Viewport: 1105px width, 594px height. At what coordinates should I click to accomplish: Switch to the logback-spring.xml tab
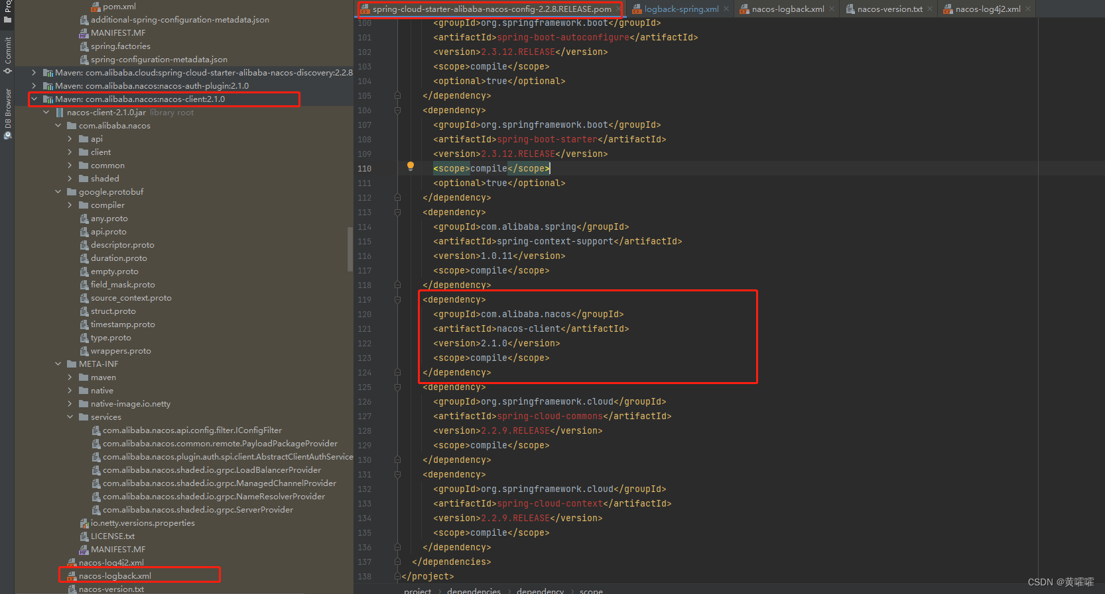tap(681, 9)
